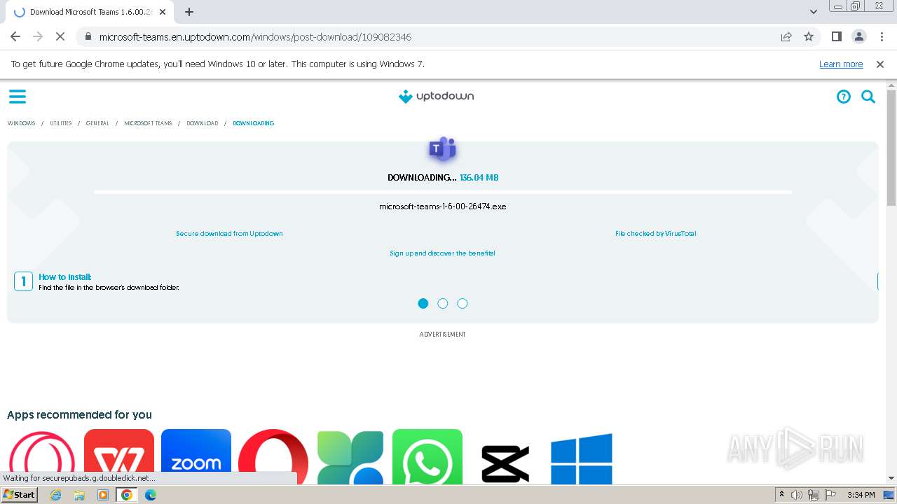Click the download progress bar
This screenshot has width=897, height=504.
443,192
